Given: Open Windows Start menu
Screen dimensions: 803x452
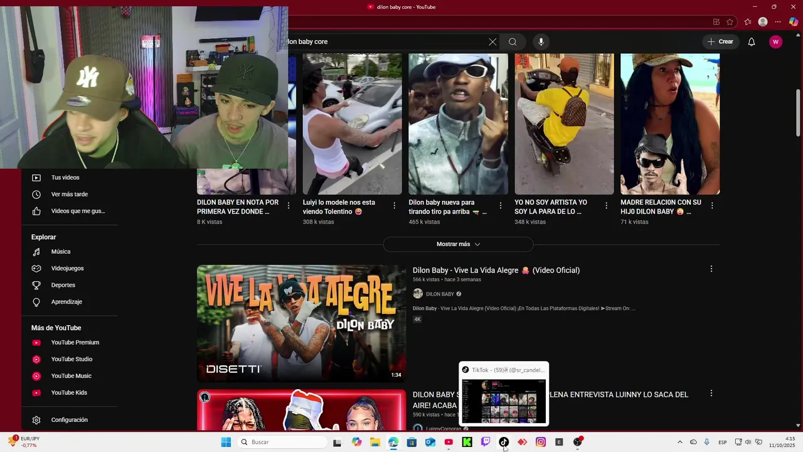Looking at the screenshot, I should pyautogui.click(x=226, y=442).
